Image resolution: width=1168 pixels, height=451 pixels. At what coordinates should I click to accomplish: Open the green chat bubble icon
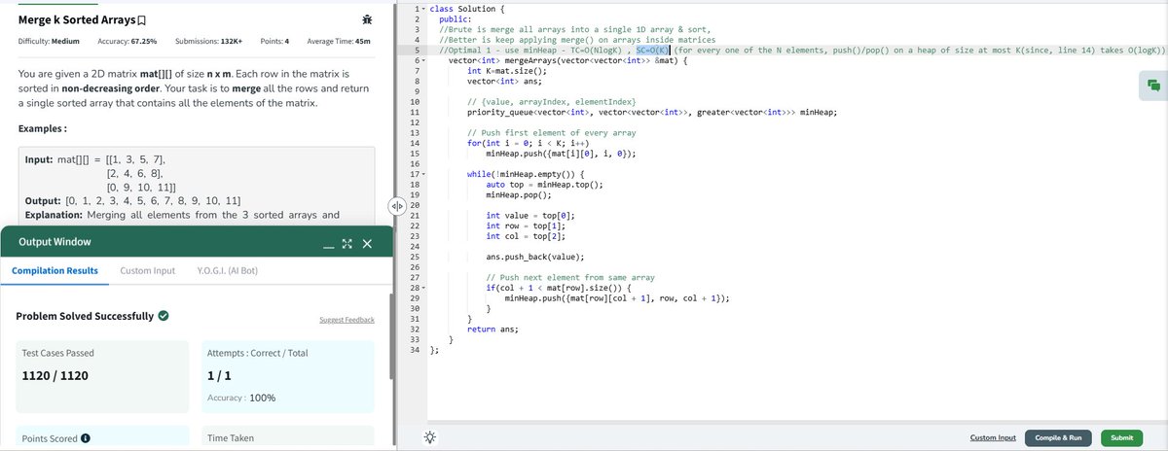coord(1154,85)
